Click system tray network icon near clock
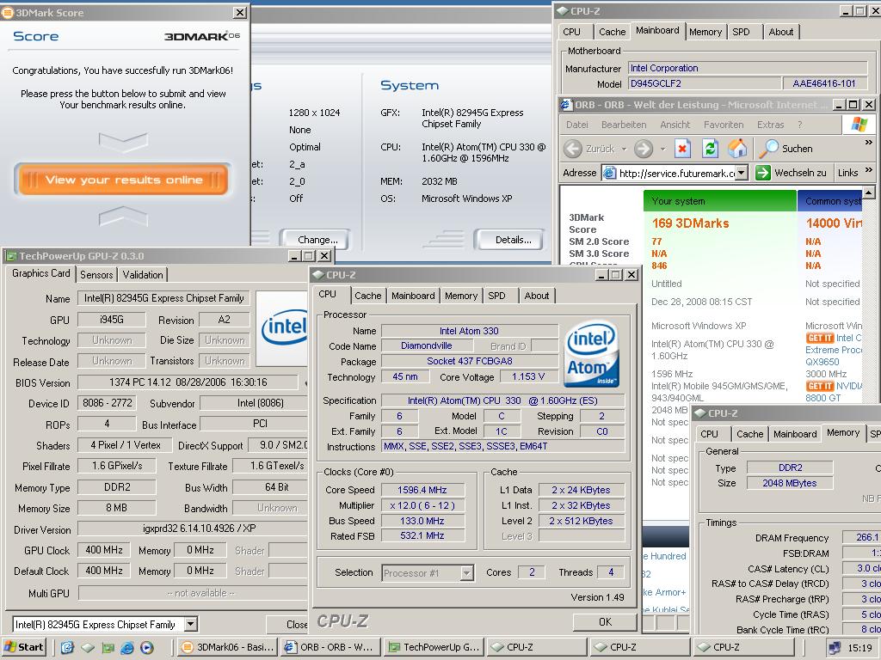The height and width of the screenshot is (660, 881). pyautogui.click(x=835, y=648)
